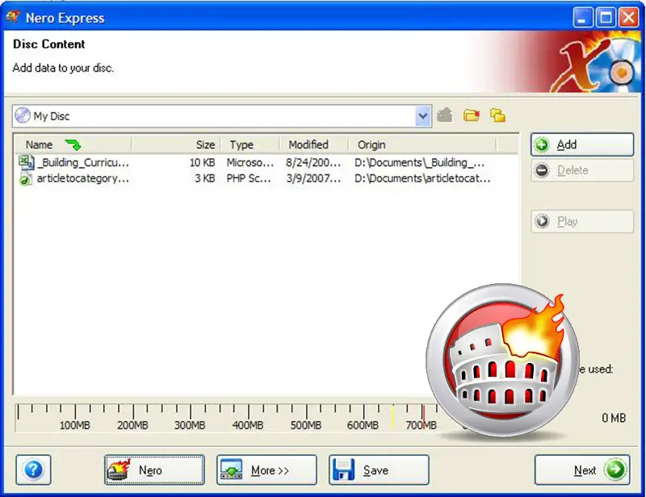
Task: Click PHP script icon of articletocategory file
Action: click(x=26, y=178)
